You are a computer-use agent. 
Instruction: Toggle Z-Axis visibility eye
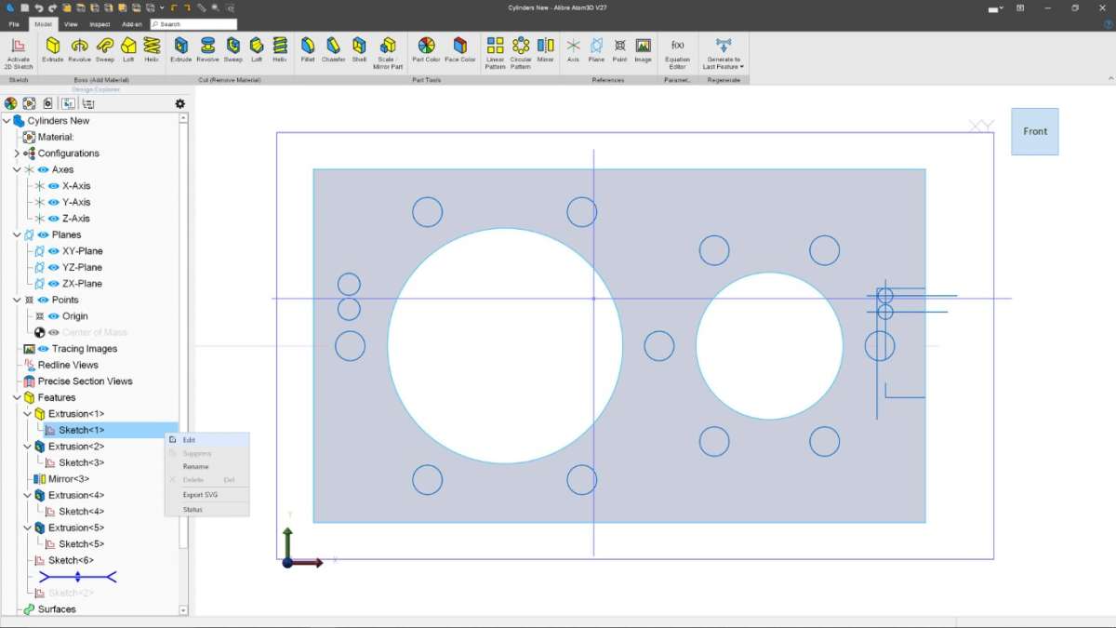53,219
